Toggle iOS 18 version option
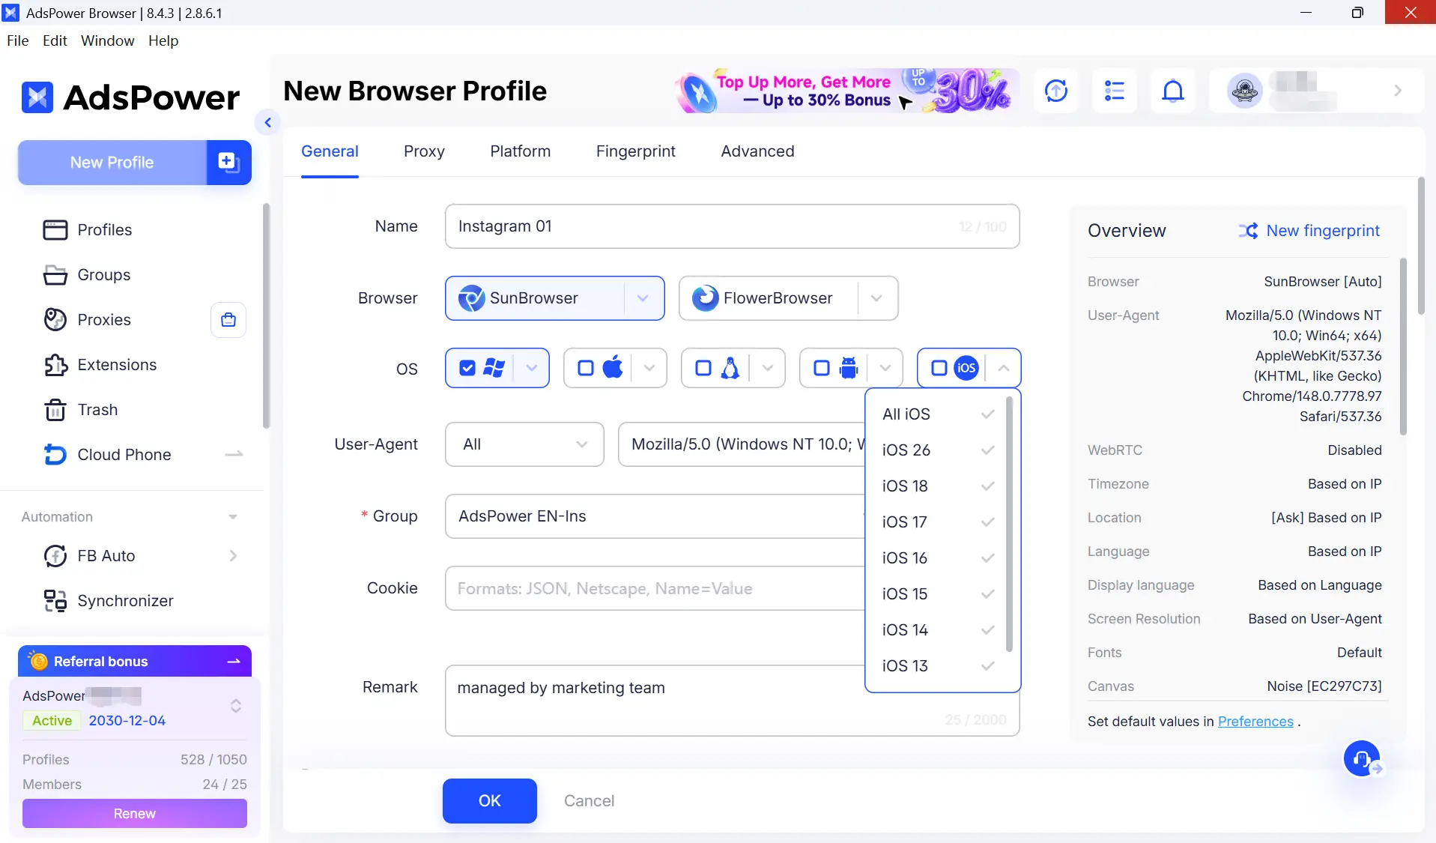This screenshot has width=1436, height=843. coord(937,486)
